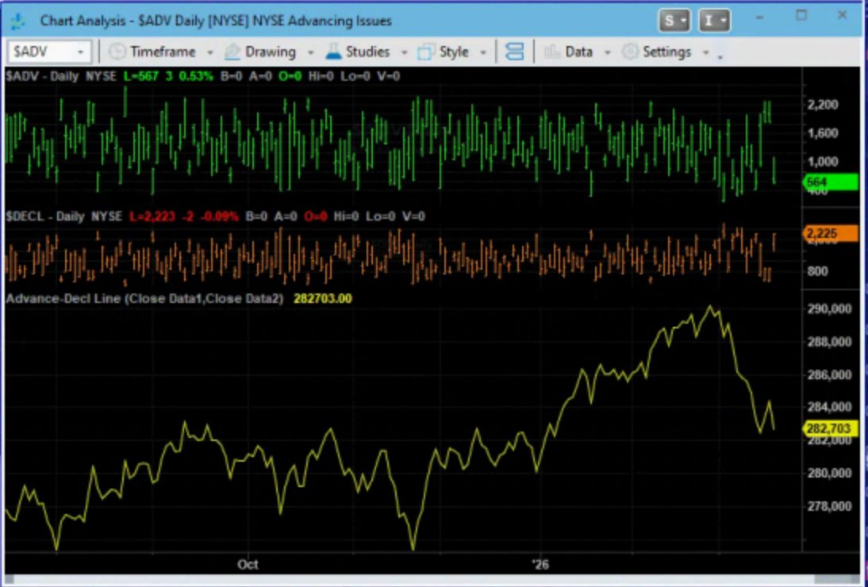Image resolution: width=868 pixels, height=587 pixels.
Task: Click the yellow 282,703 price marker
Action: [831, 428]
